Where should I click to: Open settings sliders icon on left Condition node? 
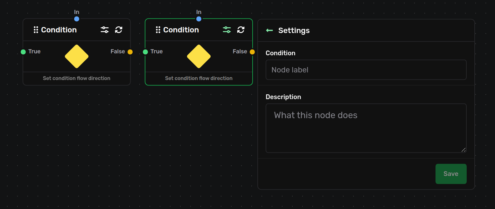(x=105, y=30)
